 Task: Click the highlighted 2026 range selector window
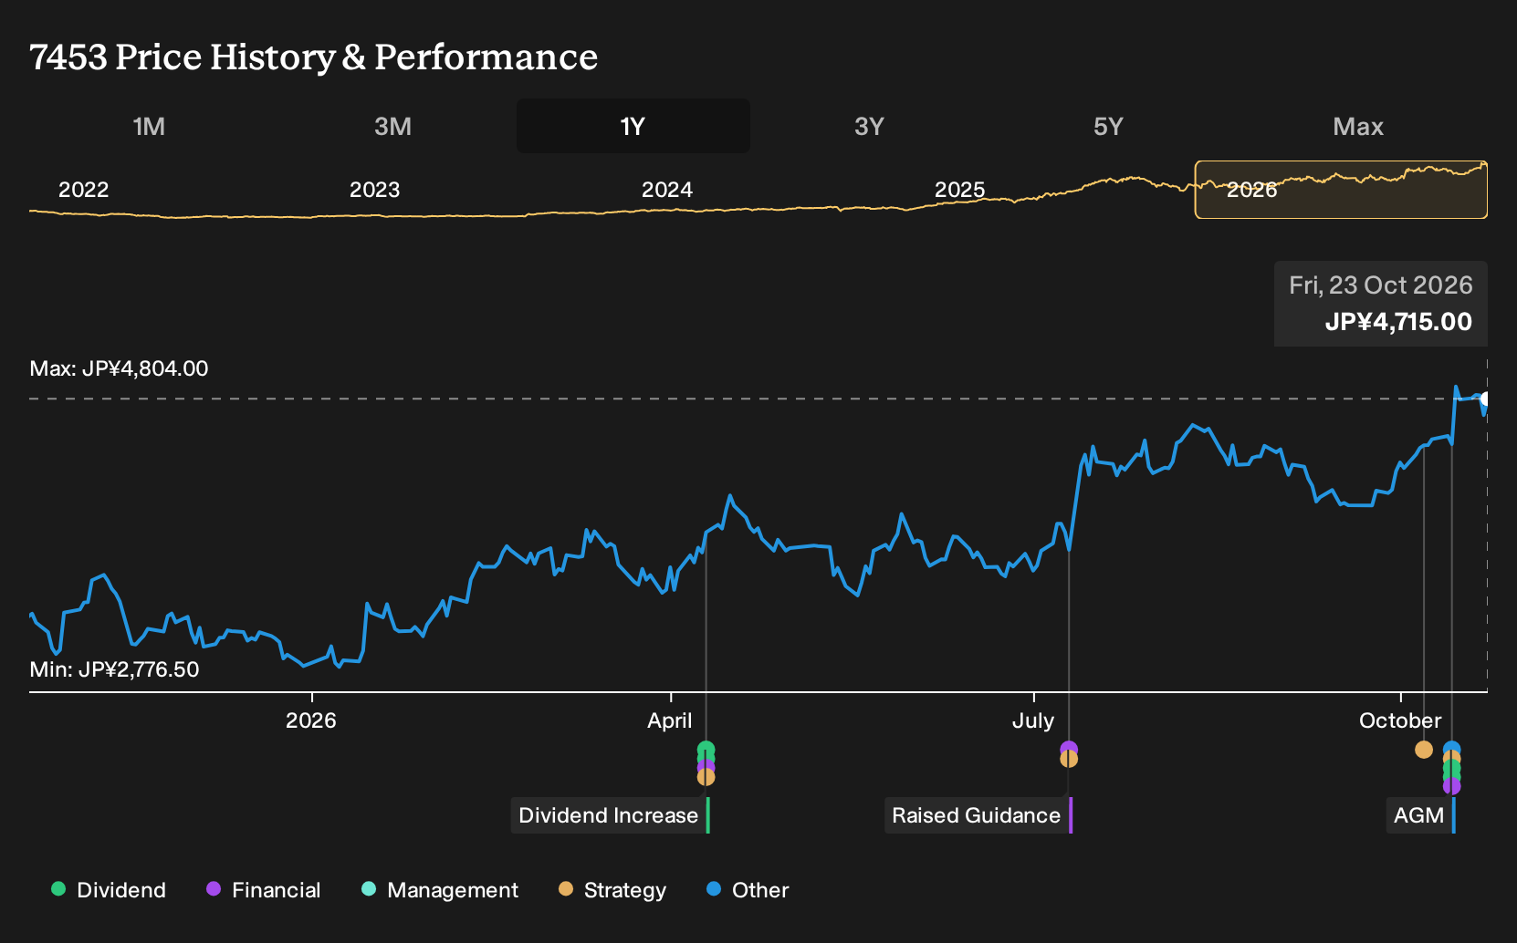coord(1341,190)
